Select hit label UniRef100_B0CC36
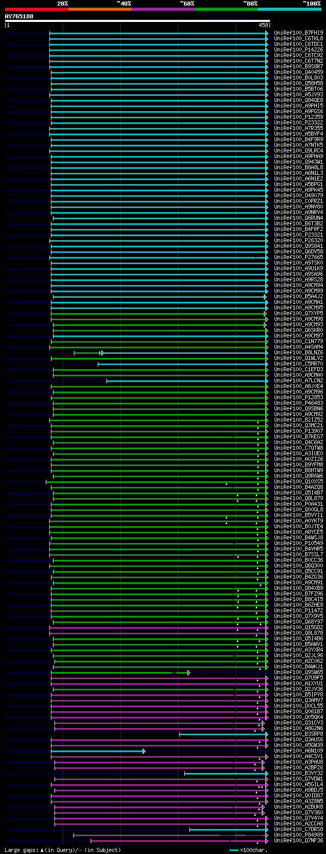Viewport: 326px width, 854px height. click(298, 560)
